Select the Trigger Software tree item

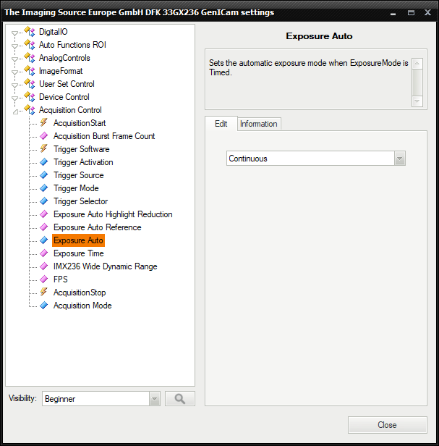tap(82, 149)
